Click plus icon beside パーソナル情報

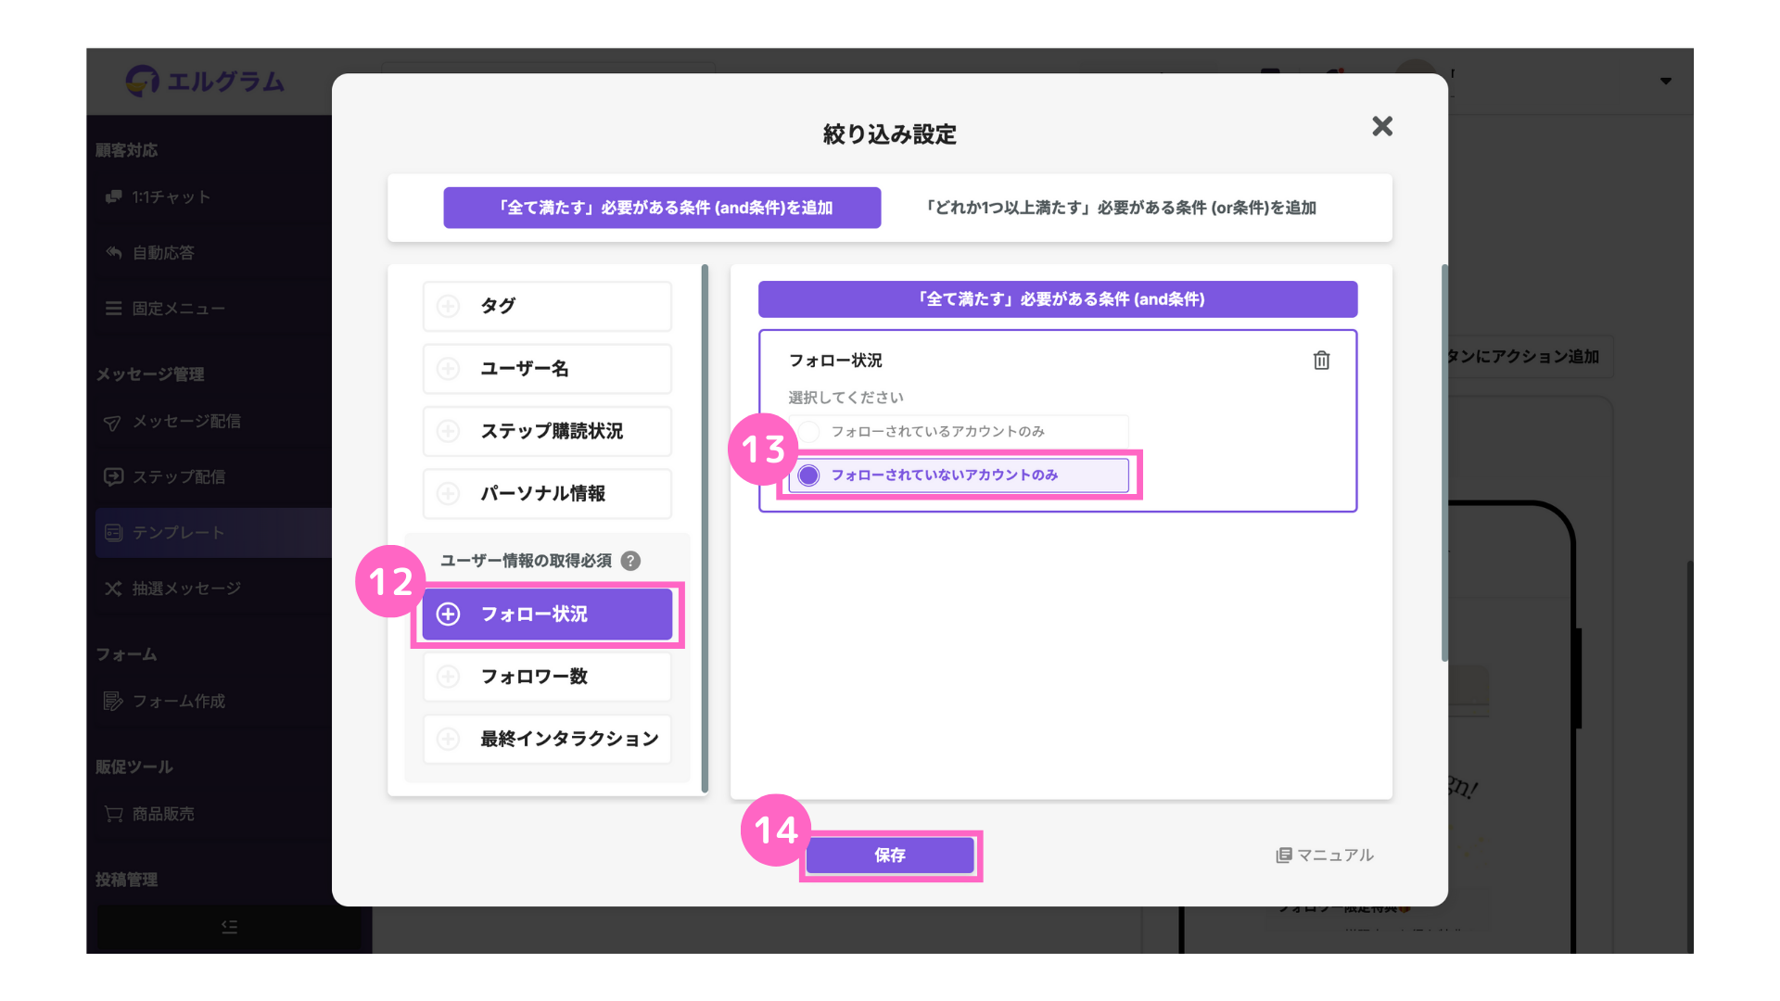pyautogui.click(x=449, y=493)
